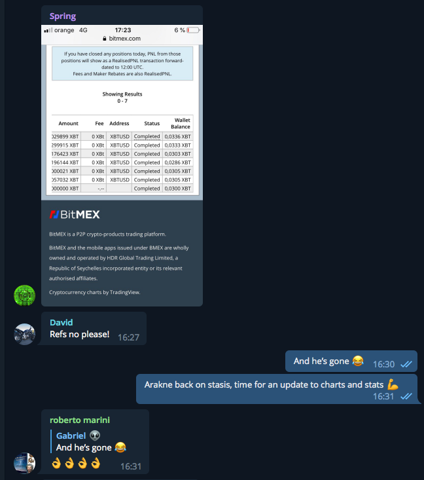Click the alien emoji next to Gabriel
This screenshot has width=424, height=480.
[x=95, y=435]
